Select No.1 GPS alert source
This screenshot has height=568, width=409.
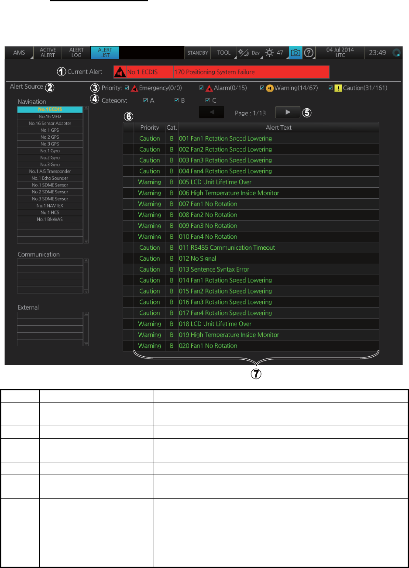[50, 130]
